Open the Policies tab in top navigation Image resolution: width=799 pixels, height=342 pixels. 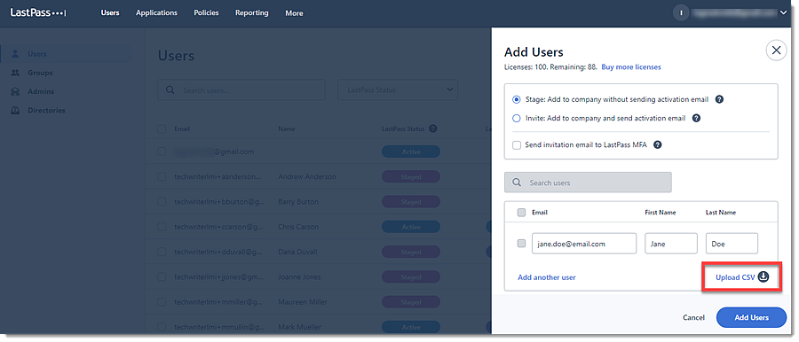point(206,12)
